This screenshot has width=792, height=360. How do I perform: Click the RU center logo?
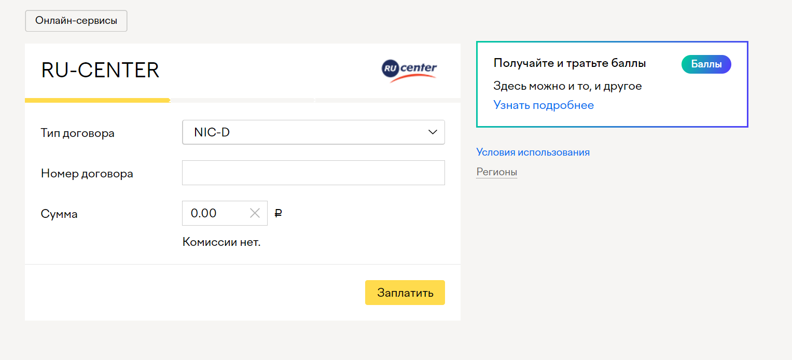point(409,71)
